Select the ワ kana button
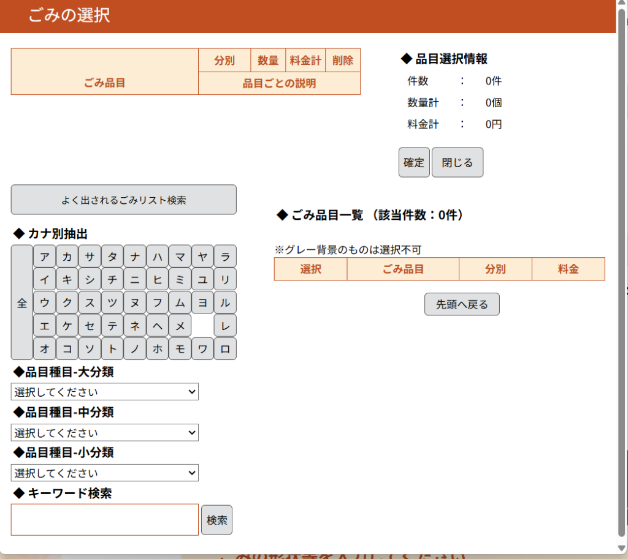 pyautogui.click(x=202, y=349)
